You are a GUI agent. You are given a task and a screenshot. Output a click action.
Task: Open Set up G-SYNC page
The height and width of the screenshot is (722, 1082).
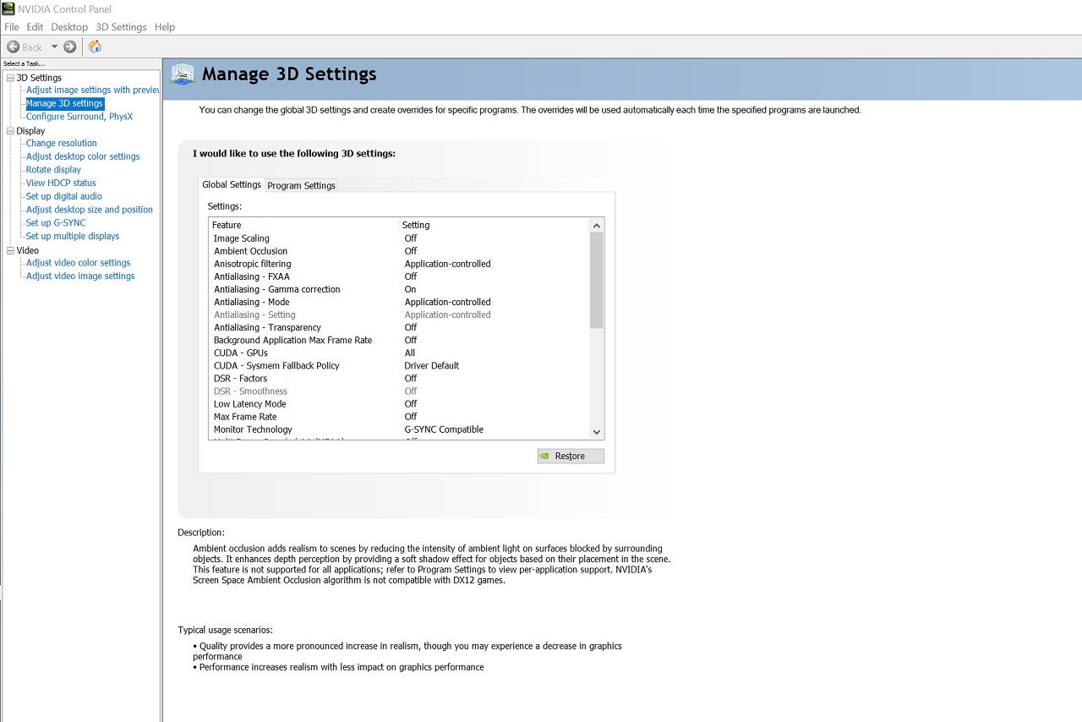coord(56,223)
